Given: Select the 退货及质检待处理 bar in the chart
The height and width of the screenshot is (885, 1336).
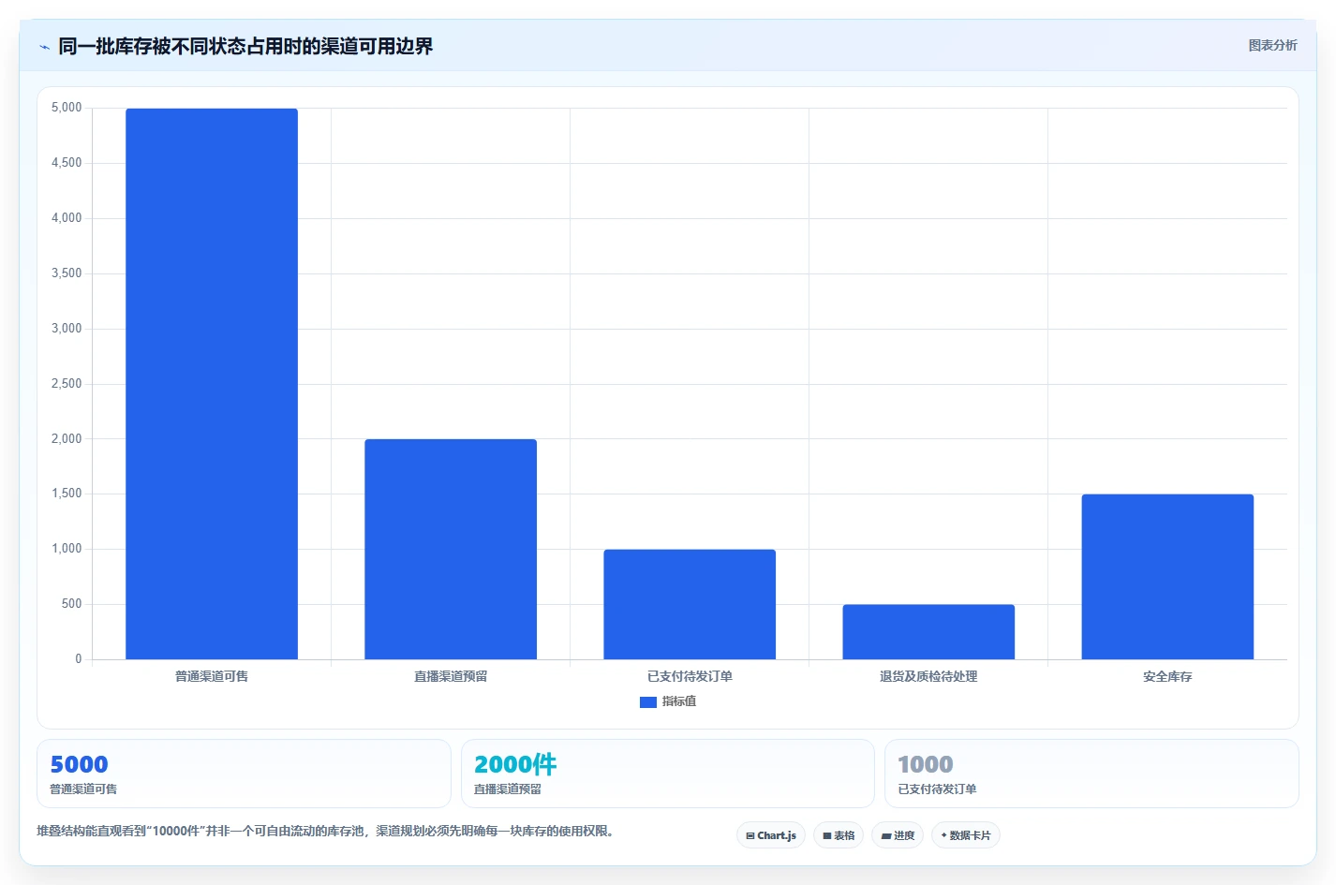Looking at the screenshot, I should (928, 632).
